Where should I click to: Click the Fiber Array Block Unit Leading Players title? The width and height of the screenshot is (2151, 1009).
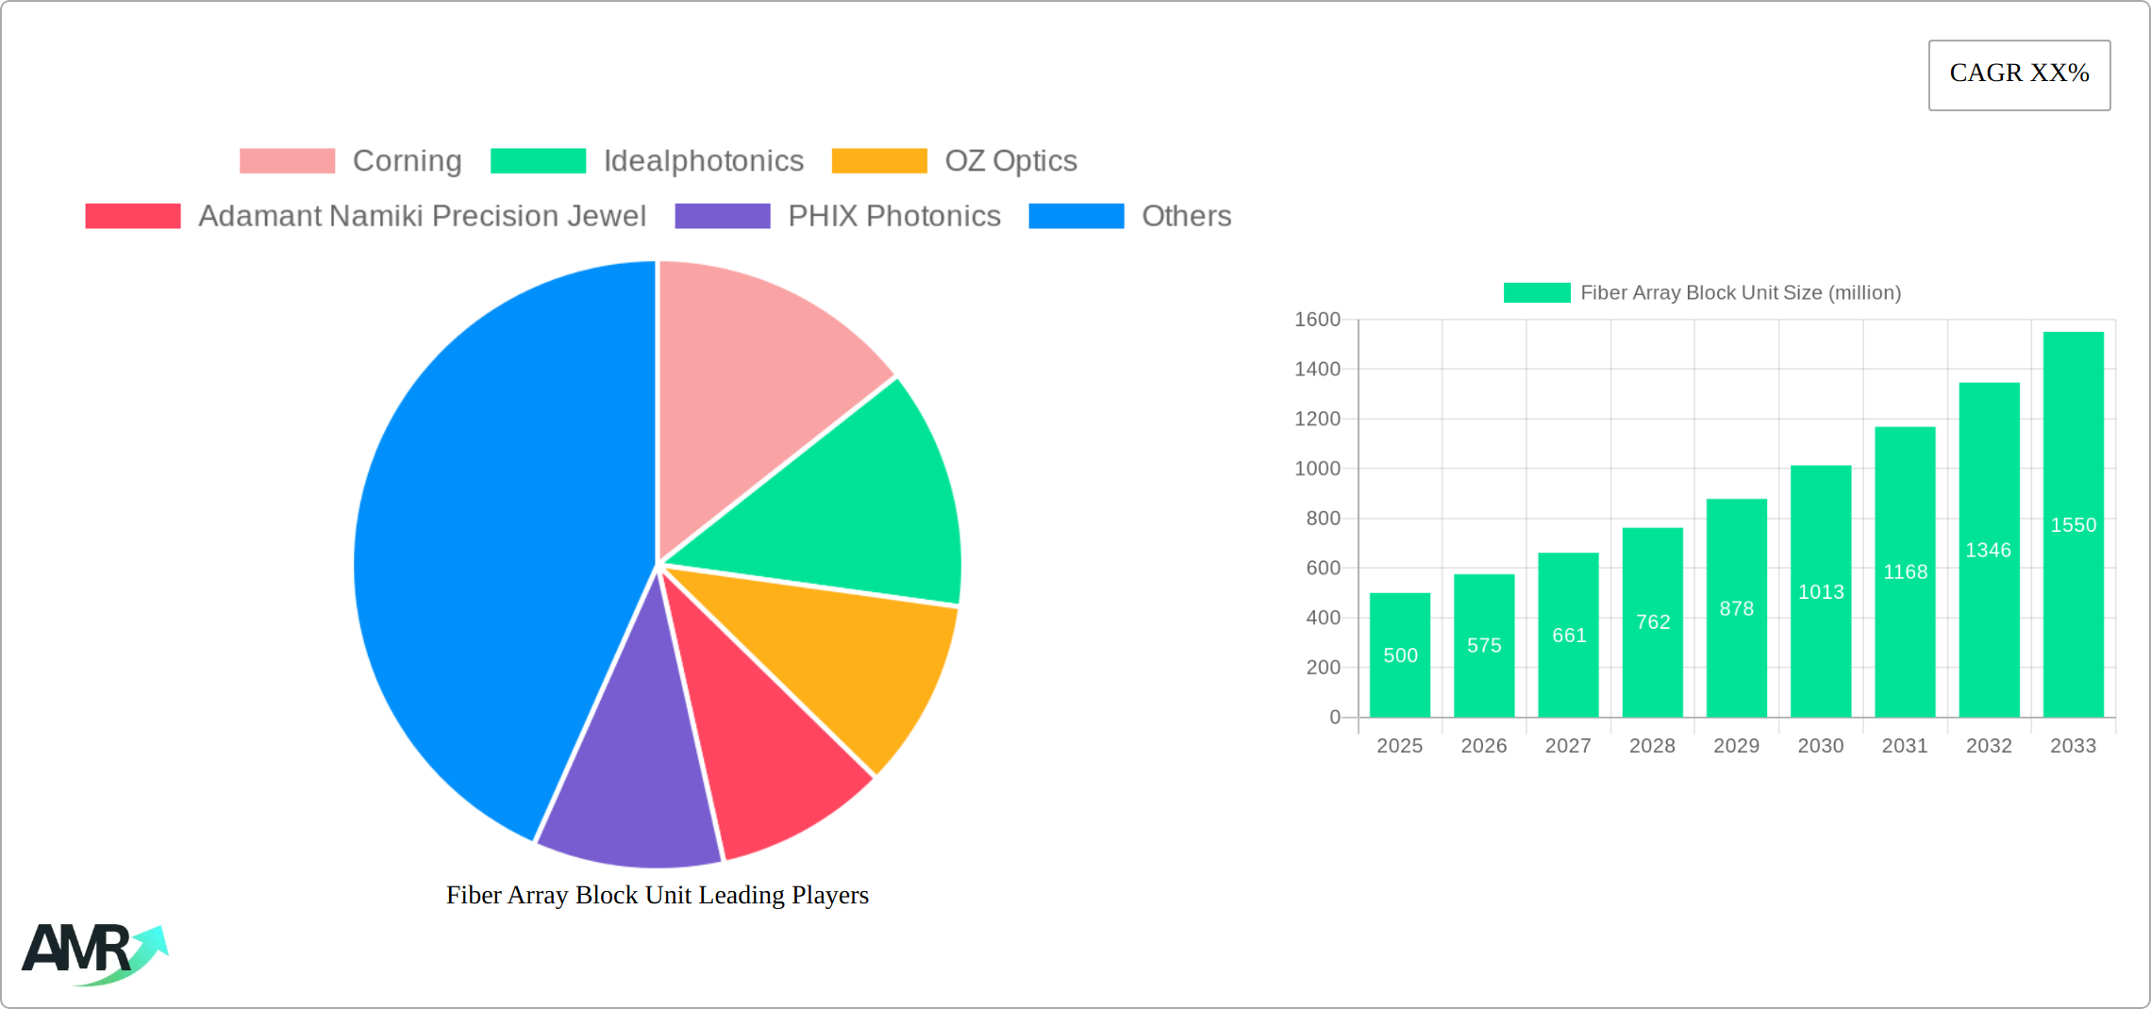pyautogui.click(x=658, y=895)
